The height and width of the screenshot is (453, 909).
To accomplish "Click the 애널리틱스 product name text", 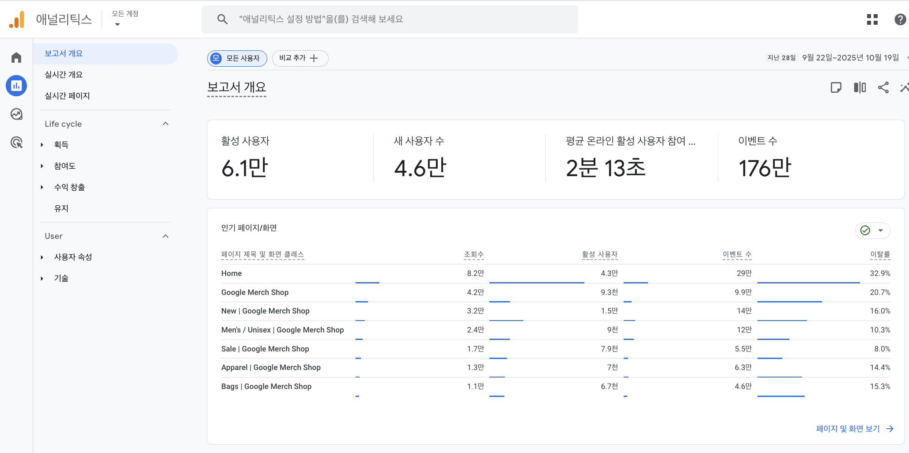I will tap(64, 19).
